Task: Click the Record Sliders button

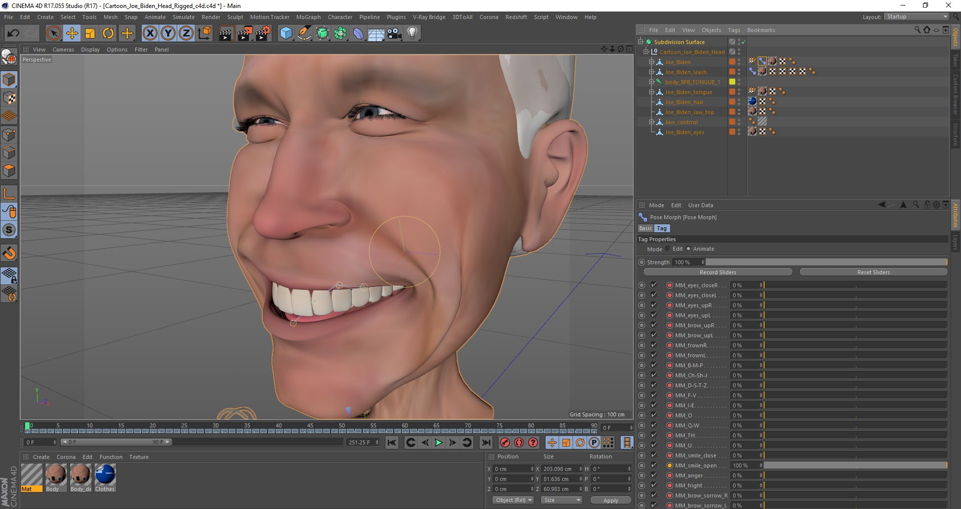Action: (x=718, y=272)
